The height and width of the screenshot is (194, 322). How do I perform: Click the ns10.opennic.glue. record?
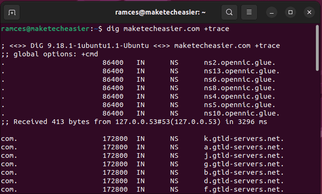[x=242, y=113]
